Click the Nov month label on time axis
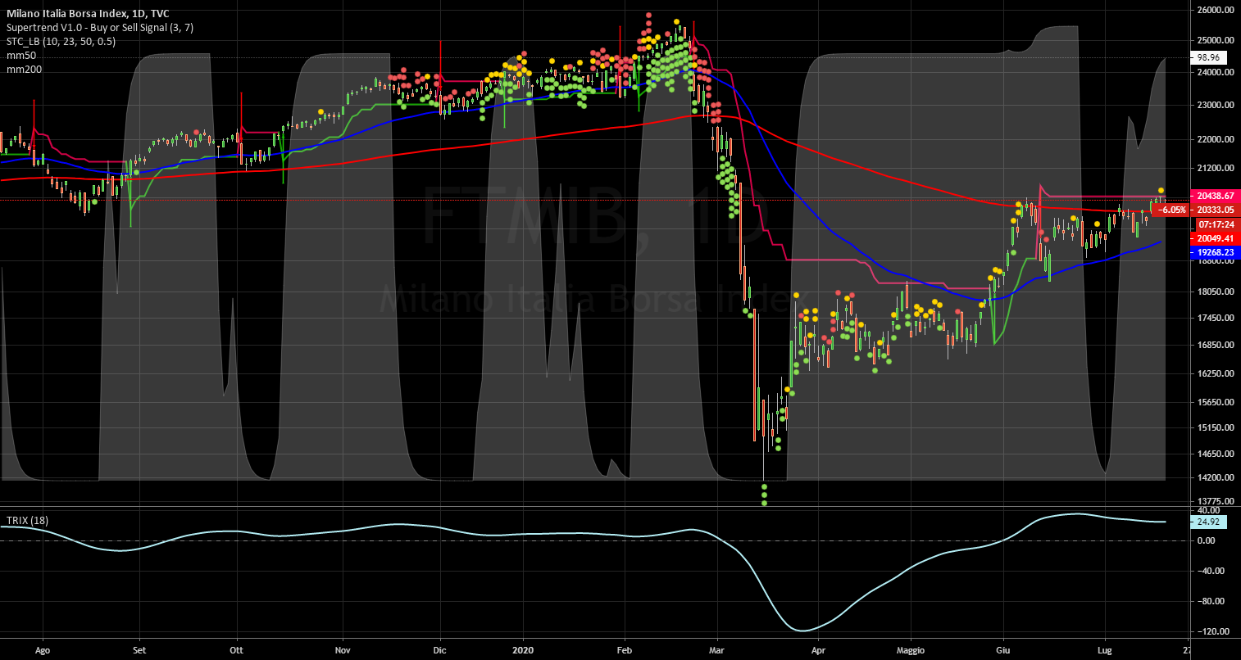 (x=343, y=650)
